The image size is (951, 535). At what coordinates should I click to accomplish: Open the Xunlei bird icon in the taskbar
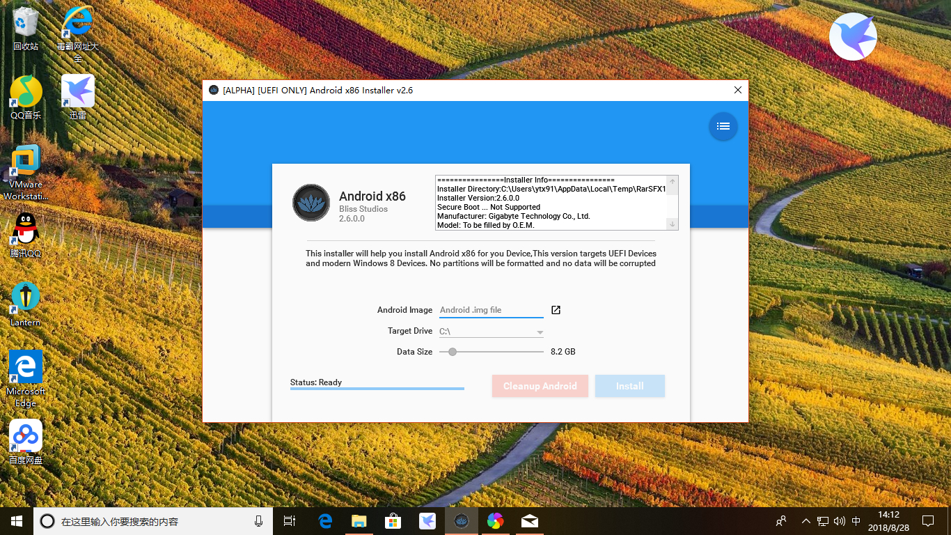tap(427, 521)
